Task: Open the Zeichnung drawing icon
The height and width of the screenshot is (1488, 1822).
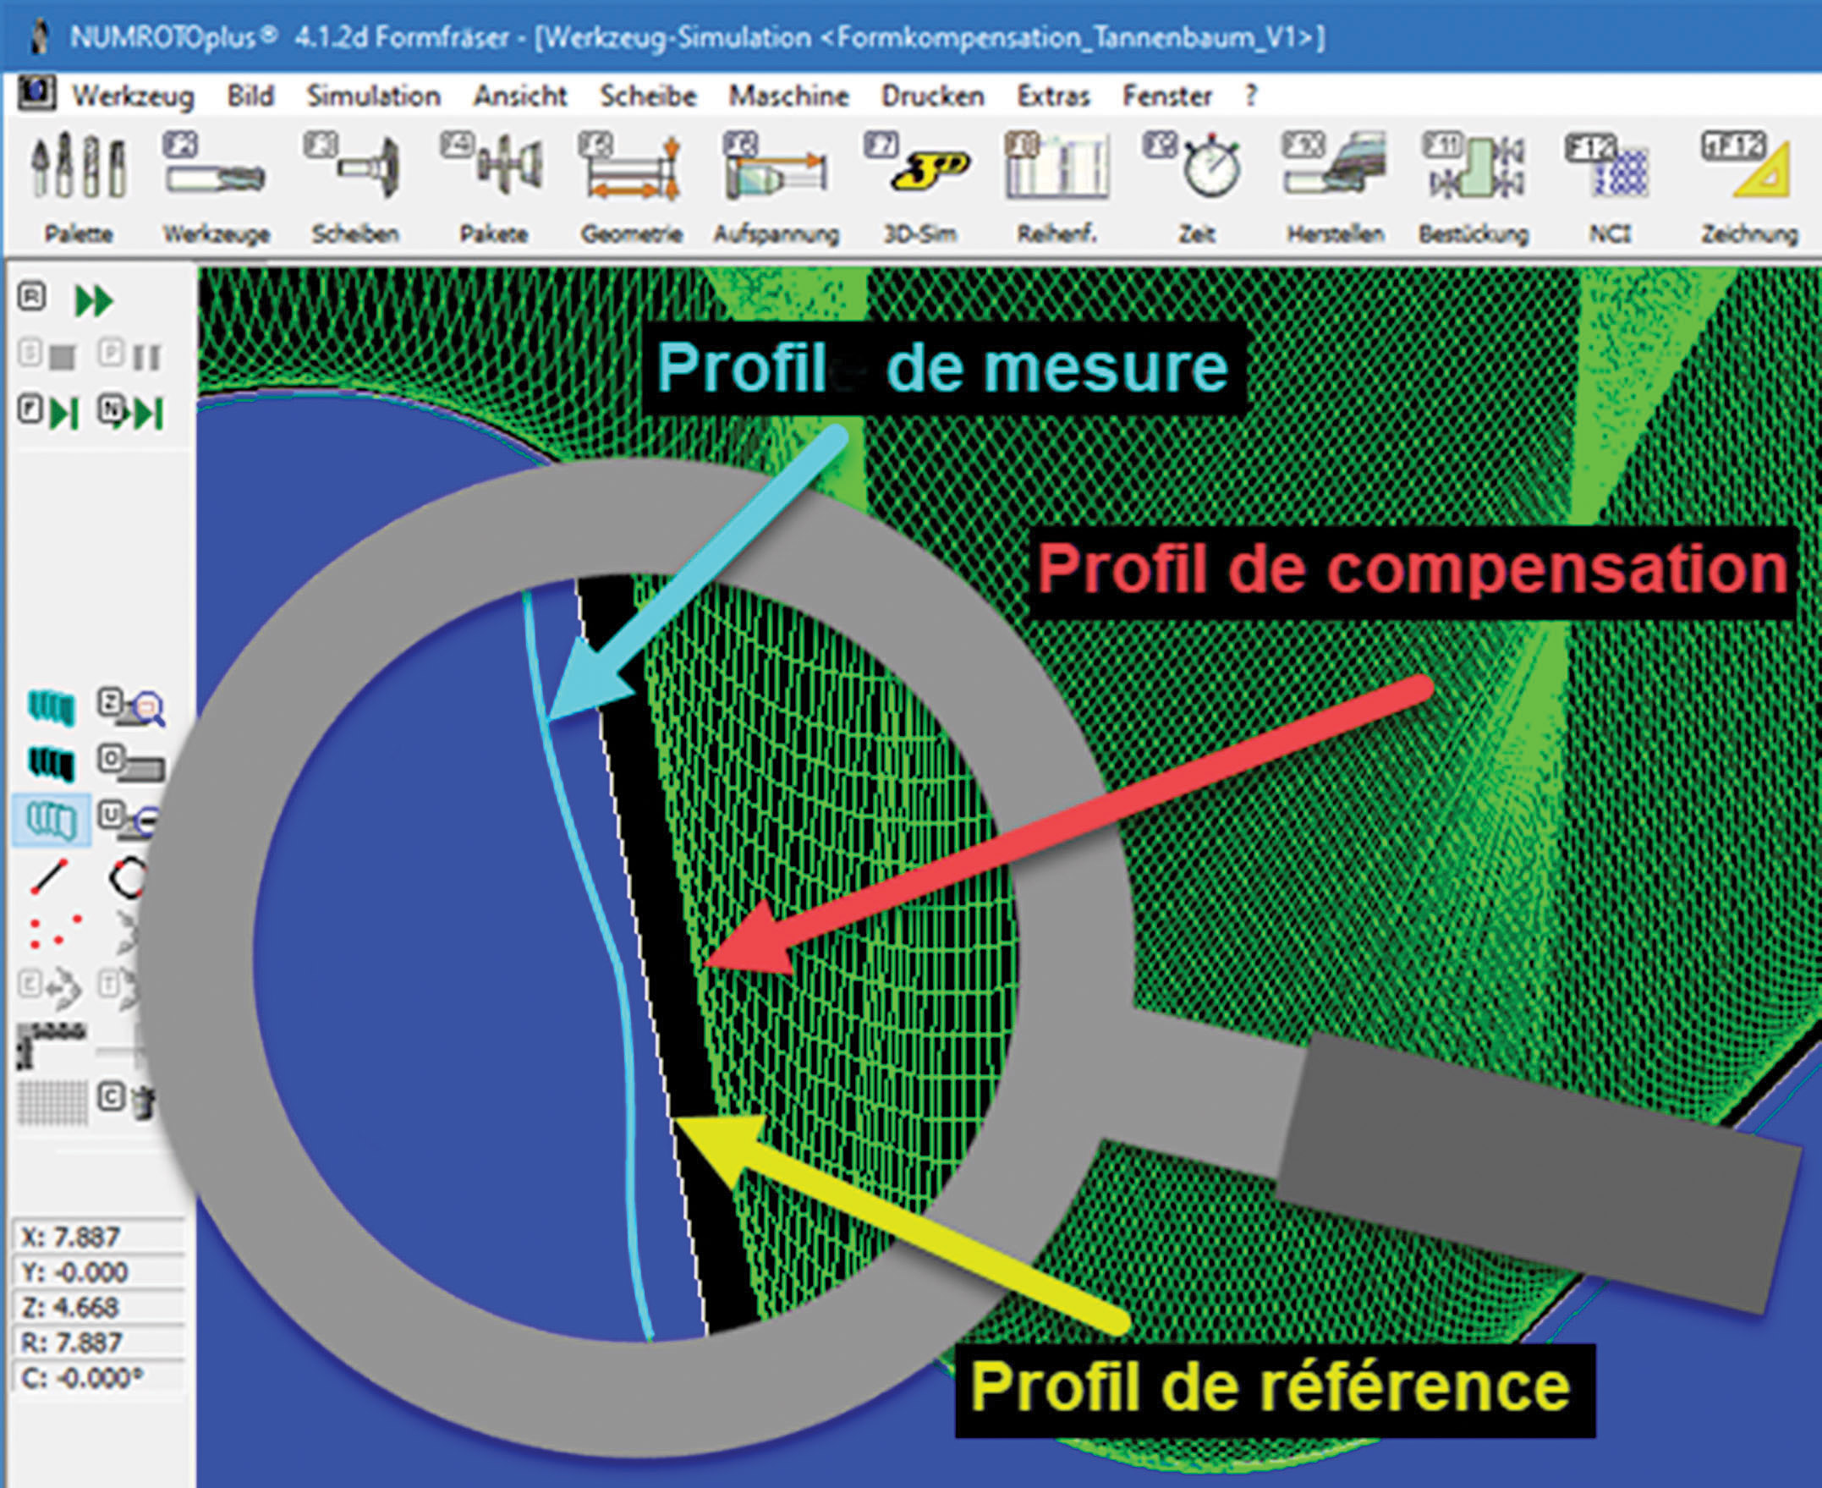Action: click(x=1749, y=167)
